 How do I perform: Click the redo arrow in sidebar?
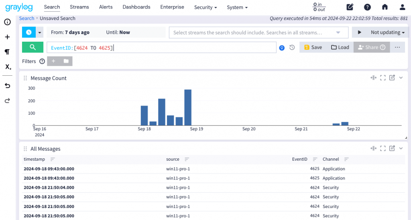(7, 101)
